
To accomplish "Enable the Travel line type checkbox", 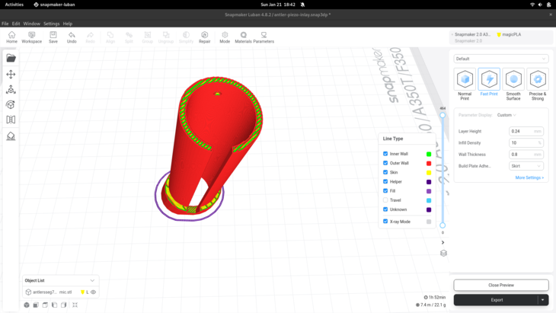I will (x=385, y=200).
